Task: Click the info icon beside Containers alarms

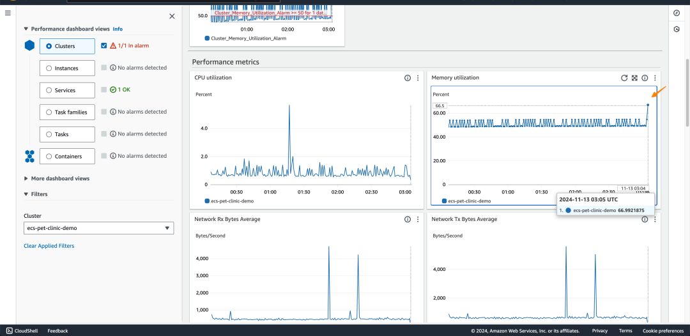Action: (x=113, y=156)
